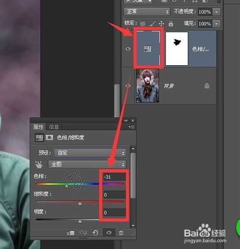Screen dimensions: 240x249
Task: Click the properties panel scroll down arrow
Action: 133,225
